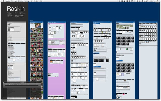The image size is (161, 101).
Task: Click the pink file icon in music column
Action: [124, 94]
